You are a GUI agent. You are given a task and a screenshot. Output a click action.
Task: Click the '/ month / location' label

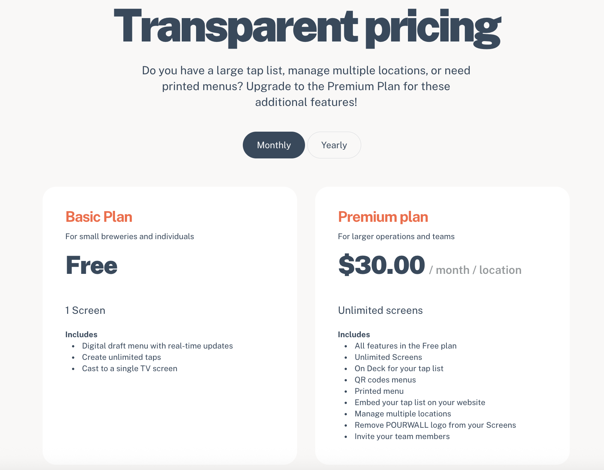pyautogui.click(x=475, y=270)
